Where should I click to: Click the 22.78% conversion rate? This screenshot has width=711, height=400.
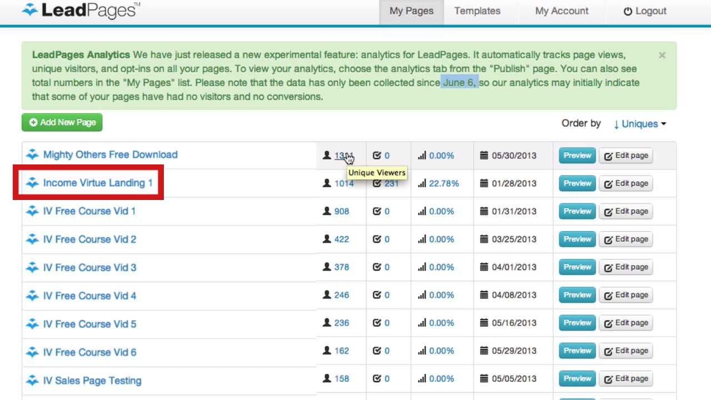[444, 183]
